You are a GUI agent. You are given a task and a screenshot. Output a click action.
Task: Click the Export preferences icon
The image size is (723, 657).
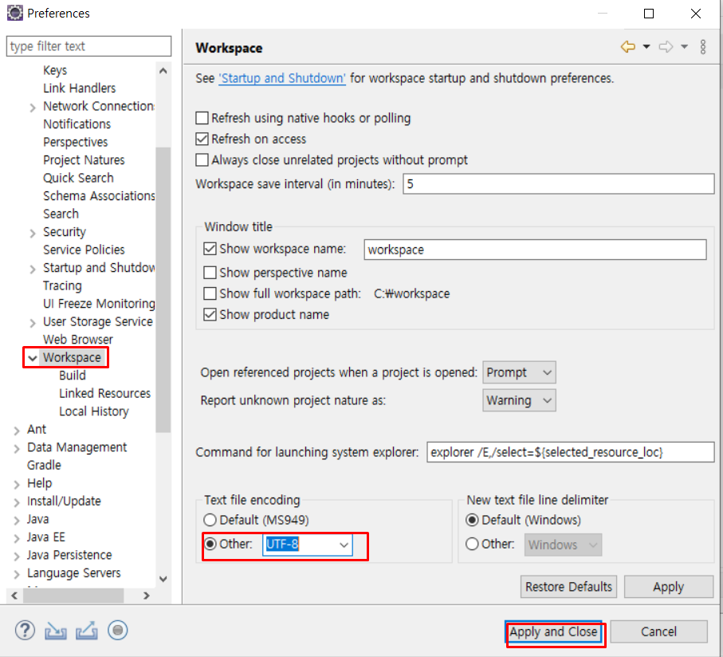click(87, 631)
